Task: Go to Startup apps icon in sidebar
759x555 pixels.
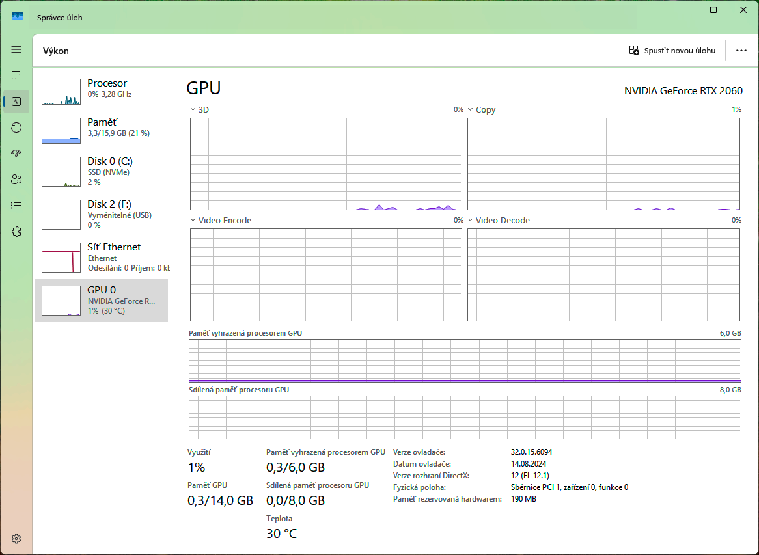Action: (16, 154)
